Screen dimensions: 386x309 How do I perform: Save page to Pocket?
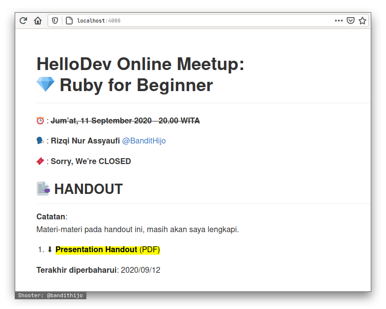[351, 21]
